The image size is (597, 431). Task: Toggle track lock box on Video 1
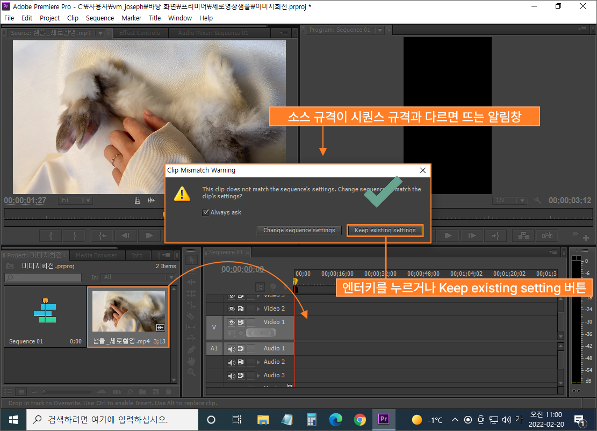pos(251,322)
